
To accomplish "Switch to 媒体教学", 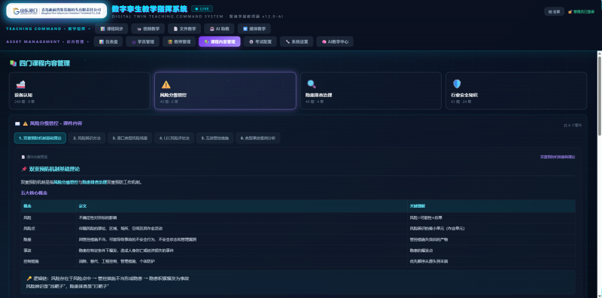I will [x=254, y=29].
